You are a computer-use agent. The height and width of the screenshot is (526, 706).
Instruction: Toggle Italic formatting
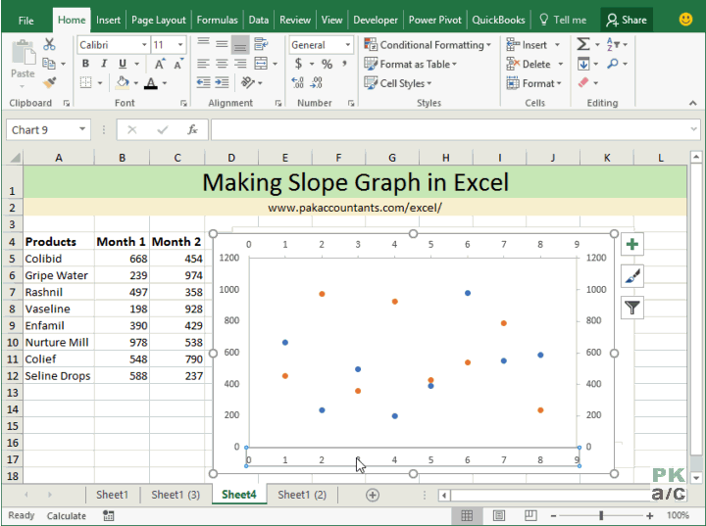click(x=104, y=64)
